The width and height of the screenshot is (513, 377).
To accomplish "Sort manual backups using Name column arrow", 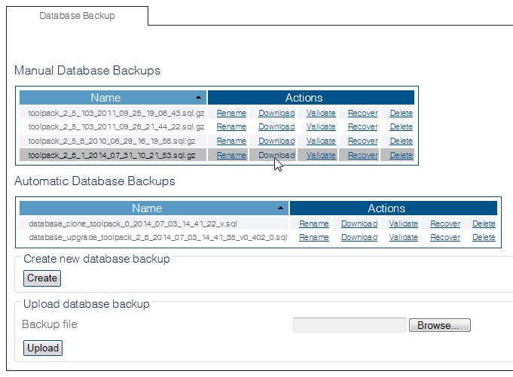I will 198,98.
